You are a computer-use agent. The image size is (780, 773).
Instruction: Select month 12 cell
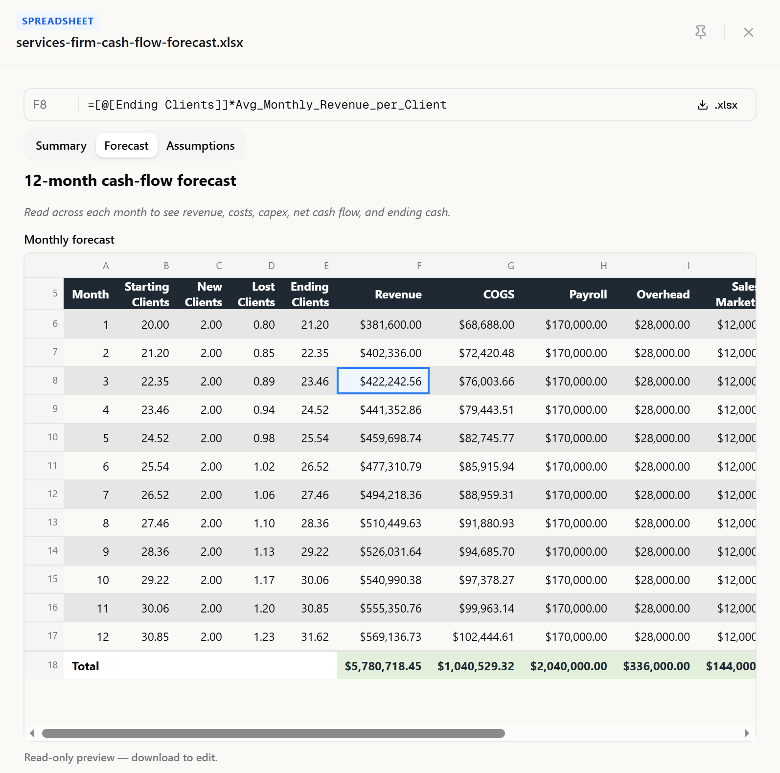point(91,637)
